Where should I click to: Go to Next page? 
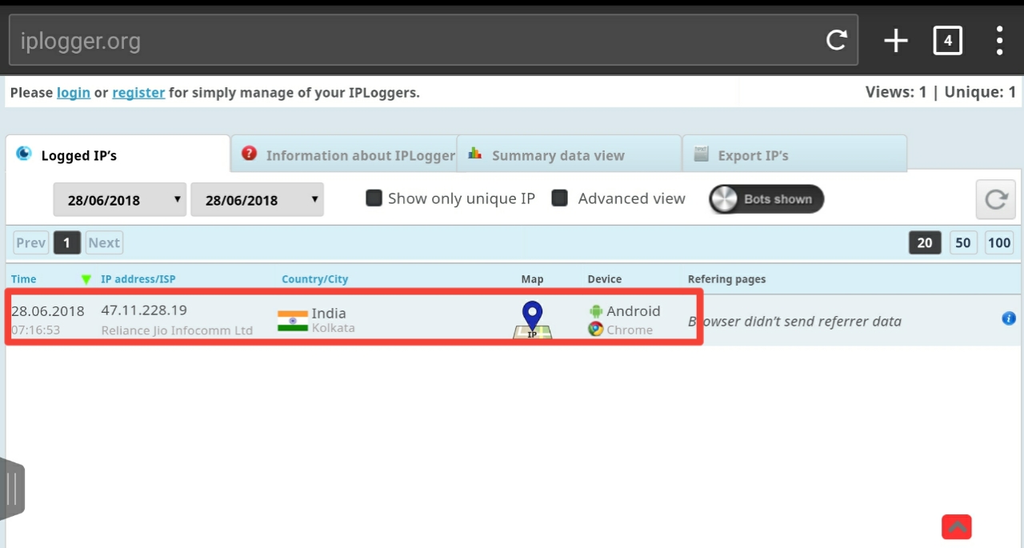[x=104, y=242]
